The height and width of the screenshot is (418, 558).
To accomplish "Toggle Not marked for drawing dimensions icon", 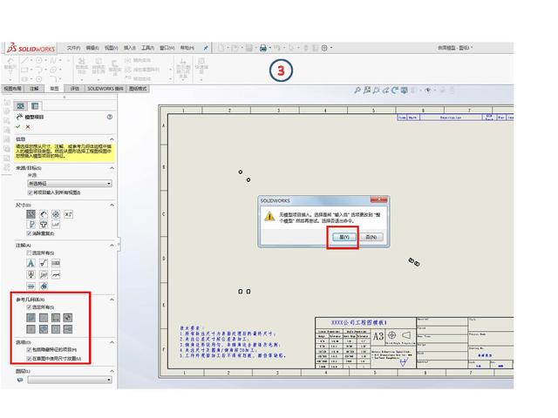I will [44, 214].
